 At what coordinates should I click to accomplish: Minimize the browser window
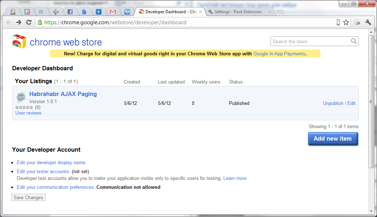pos(344,4)
